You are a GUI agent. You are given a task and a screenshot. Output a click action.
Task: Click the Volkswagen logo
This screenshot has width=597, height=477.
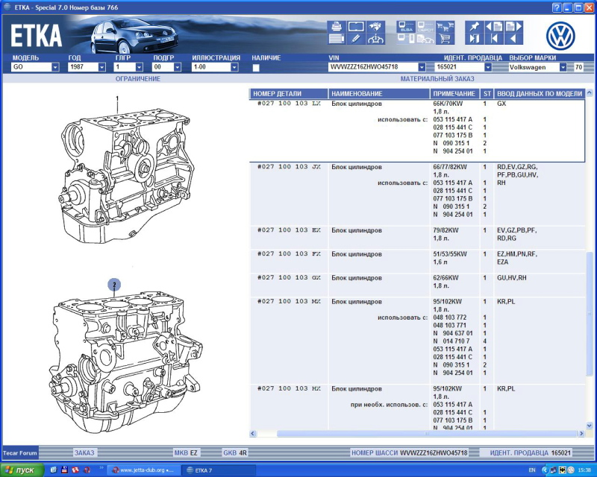coord(560,36)
